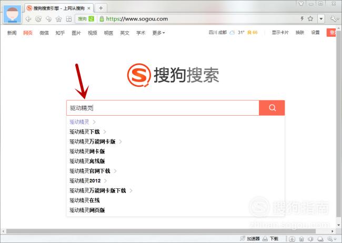Image resolution: width=342 pixels, height=243 pixels.
Task: Click the user avatar in the browser corner
Action: point(13,14)
